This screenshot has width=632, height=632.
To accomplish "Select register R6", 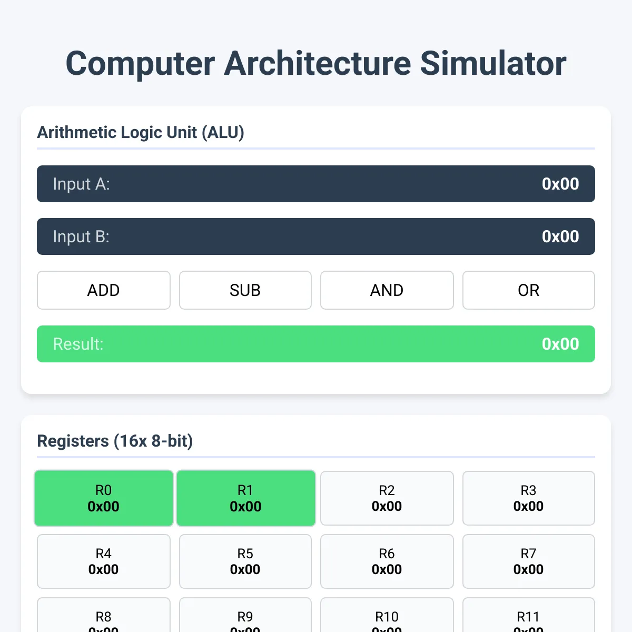I will click(x=387, y=561).
